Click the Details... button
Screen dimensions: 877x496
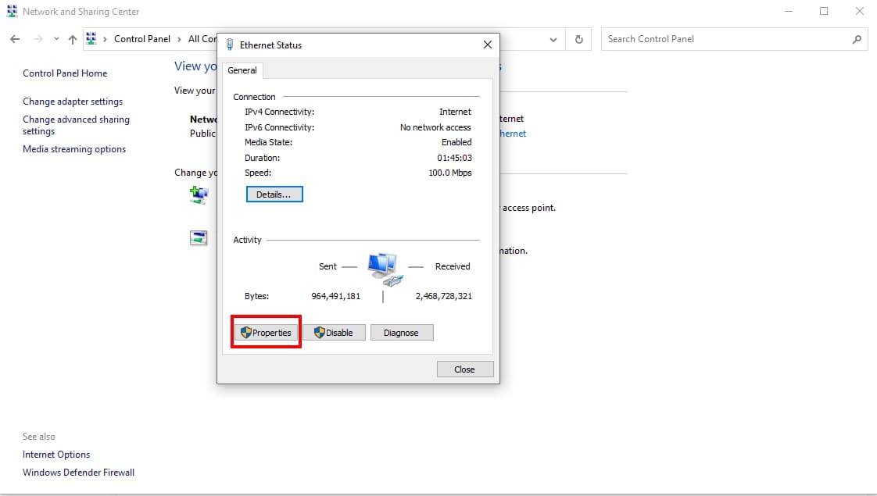pos(274,194)
